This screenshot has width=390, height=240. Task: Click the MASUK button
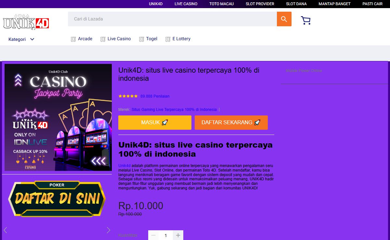pos(155,123)
